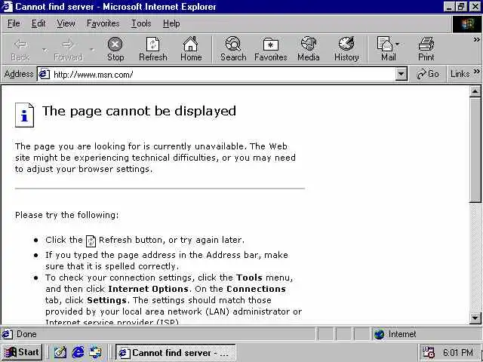
Task: Click the Go button
Action: tap(428, 74)
